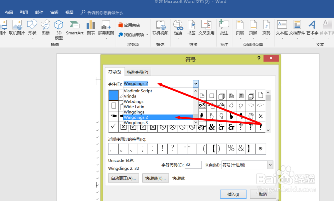Open the 引用 ribbon tab
Viewport: 334px width, 201px height.
[x=24, y=12]
